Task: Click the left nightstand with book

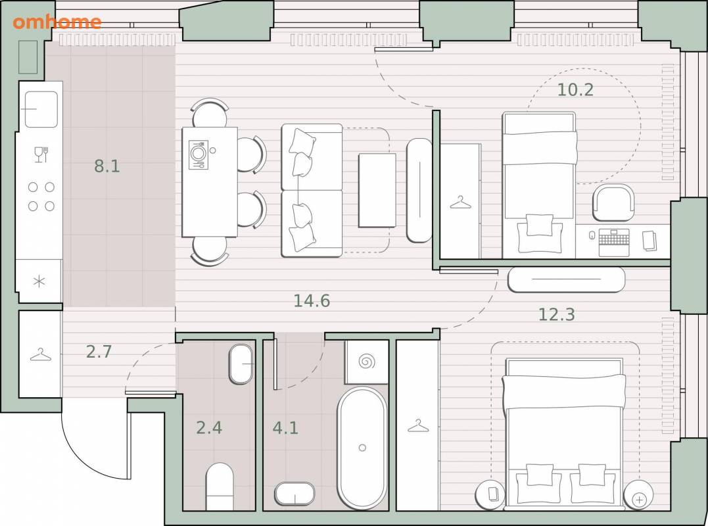Action: tap(491, 495)
